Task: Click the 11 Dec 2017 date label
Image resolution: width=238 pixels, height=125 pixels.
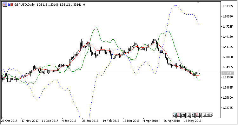Action: [50, 121]
